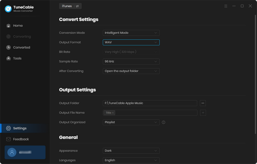This screenshot has width=257, height=164.
Task: Click the Output Folder path field
Action: click(x=150, y=103)
